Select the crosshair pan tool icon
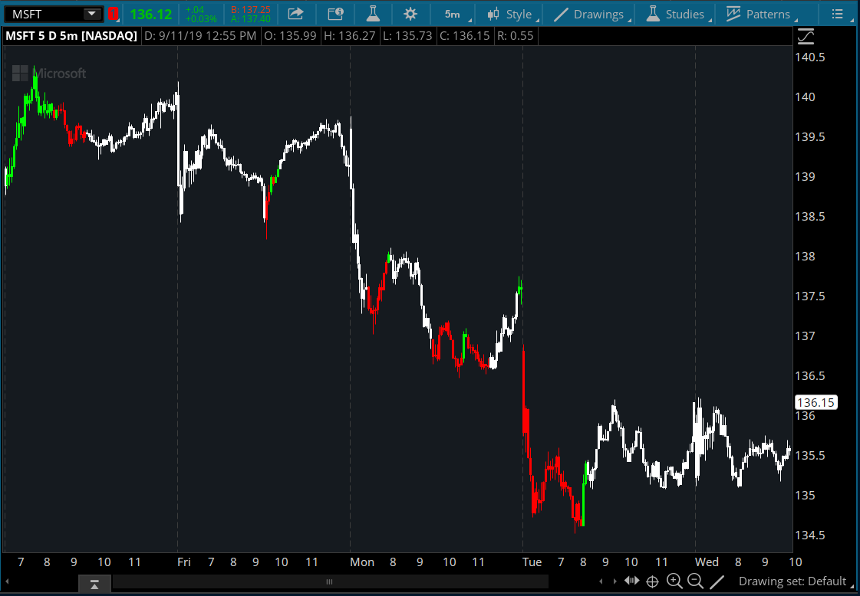Screen dimensions: 860x596 [653, 581]
